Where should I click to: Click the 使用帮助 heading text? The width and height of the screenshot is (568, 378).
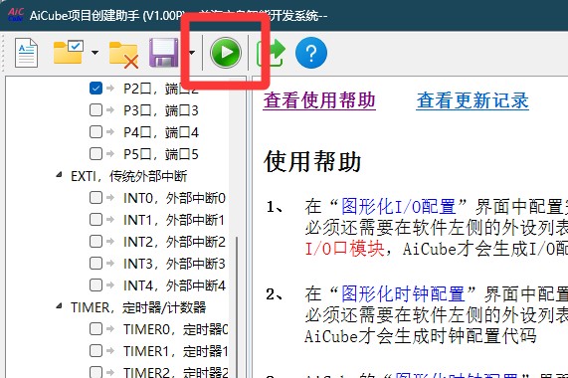click(312, 161)
